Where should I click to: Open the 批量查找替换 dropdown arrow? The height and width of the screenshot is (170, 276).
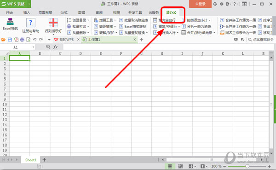click(147, 33)
